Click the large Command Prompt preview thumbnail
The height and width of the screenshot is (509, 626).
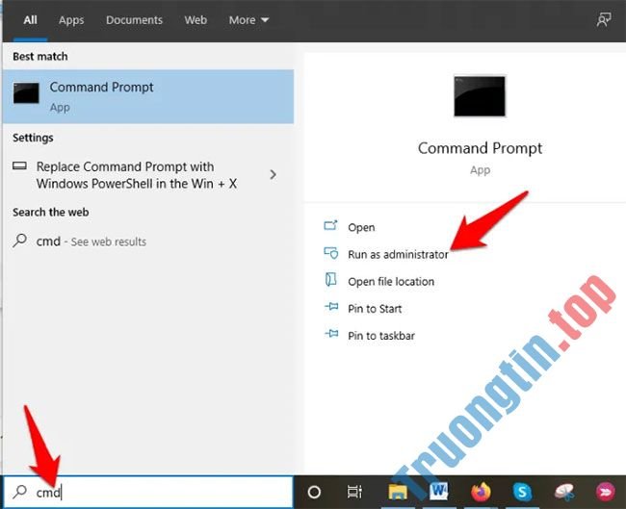[480, 96]
